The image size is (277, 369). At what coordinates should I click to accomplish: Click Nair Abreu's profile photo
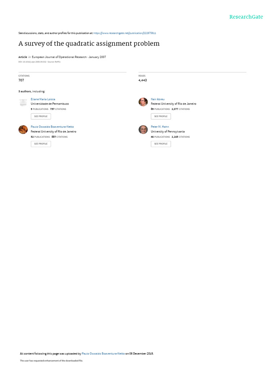pyautogui.click(x=143, y=102)
